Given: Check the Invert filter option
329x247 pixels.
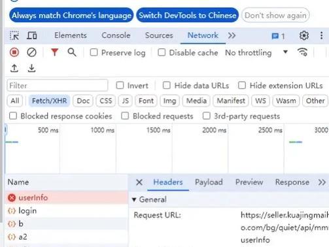Looking at the screenshot, I should click(x=120, y=86).
